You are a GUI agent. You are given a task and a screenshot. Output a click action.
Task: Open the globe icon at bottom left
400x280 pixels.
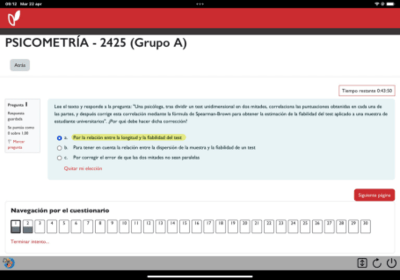[x=8, y=263]
